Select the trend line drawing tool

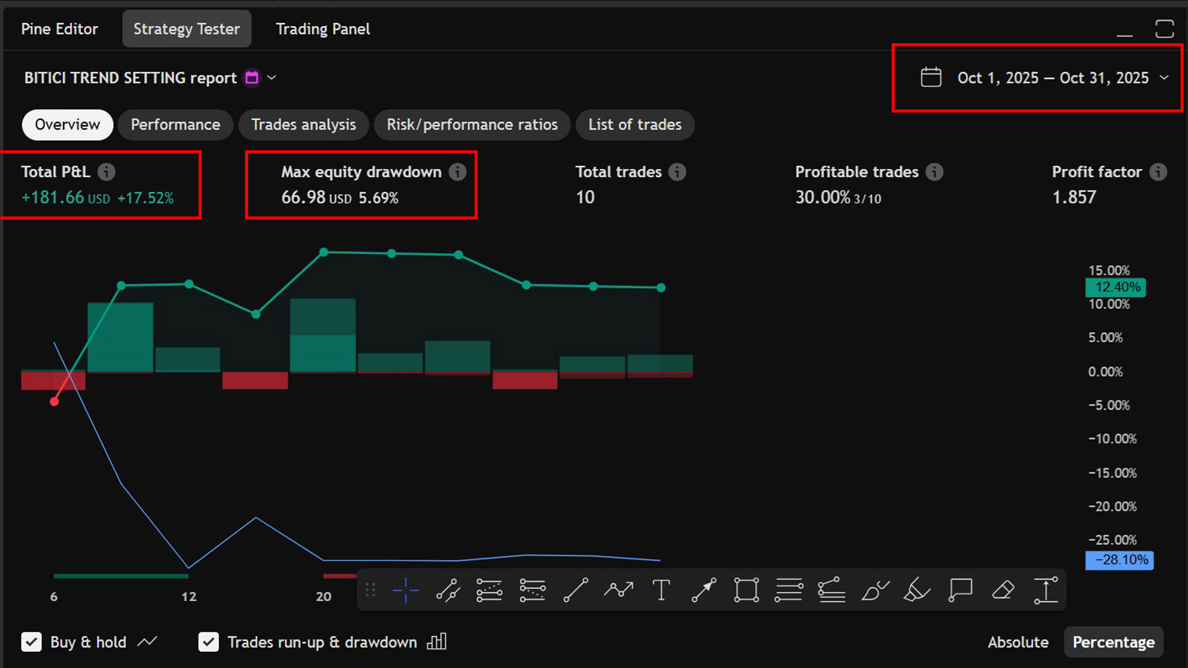(x=575, y=590)
